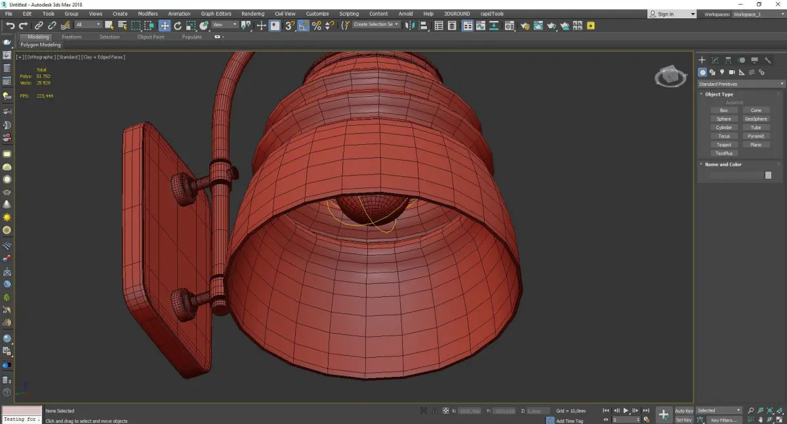Image resolution: width=787 pixels, height=424 pixels.
Task: Select the Move tool in main toolbar
Action: [164, 26]
